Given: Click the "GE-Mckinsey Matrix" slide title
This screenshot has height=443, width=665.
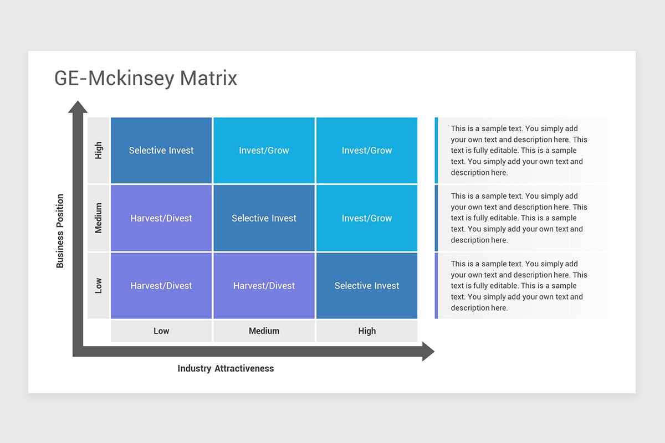Looking at the screenshot, I should click(146, 79).
